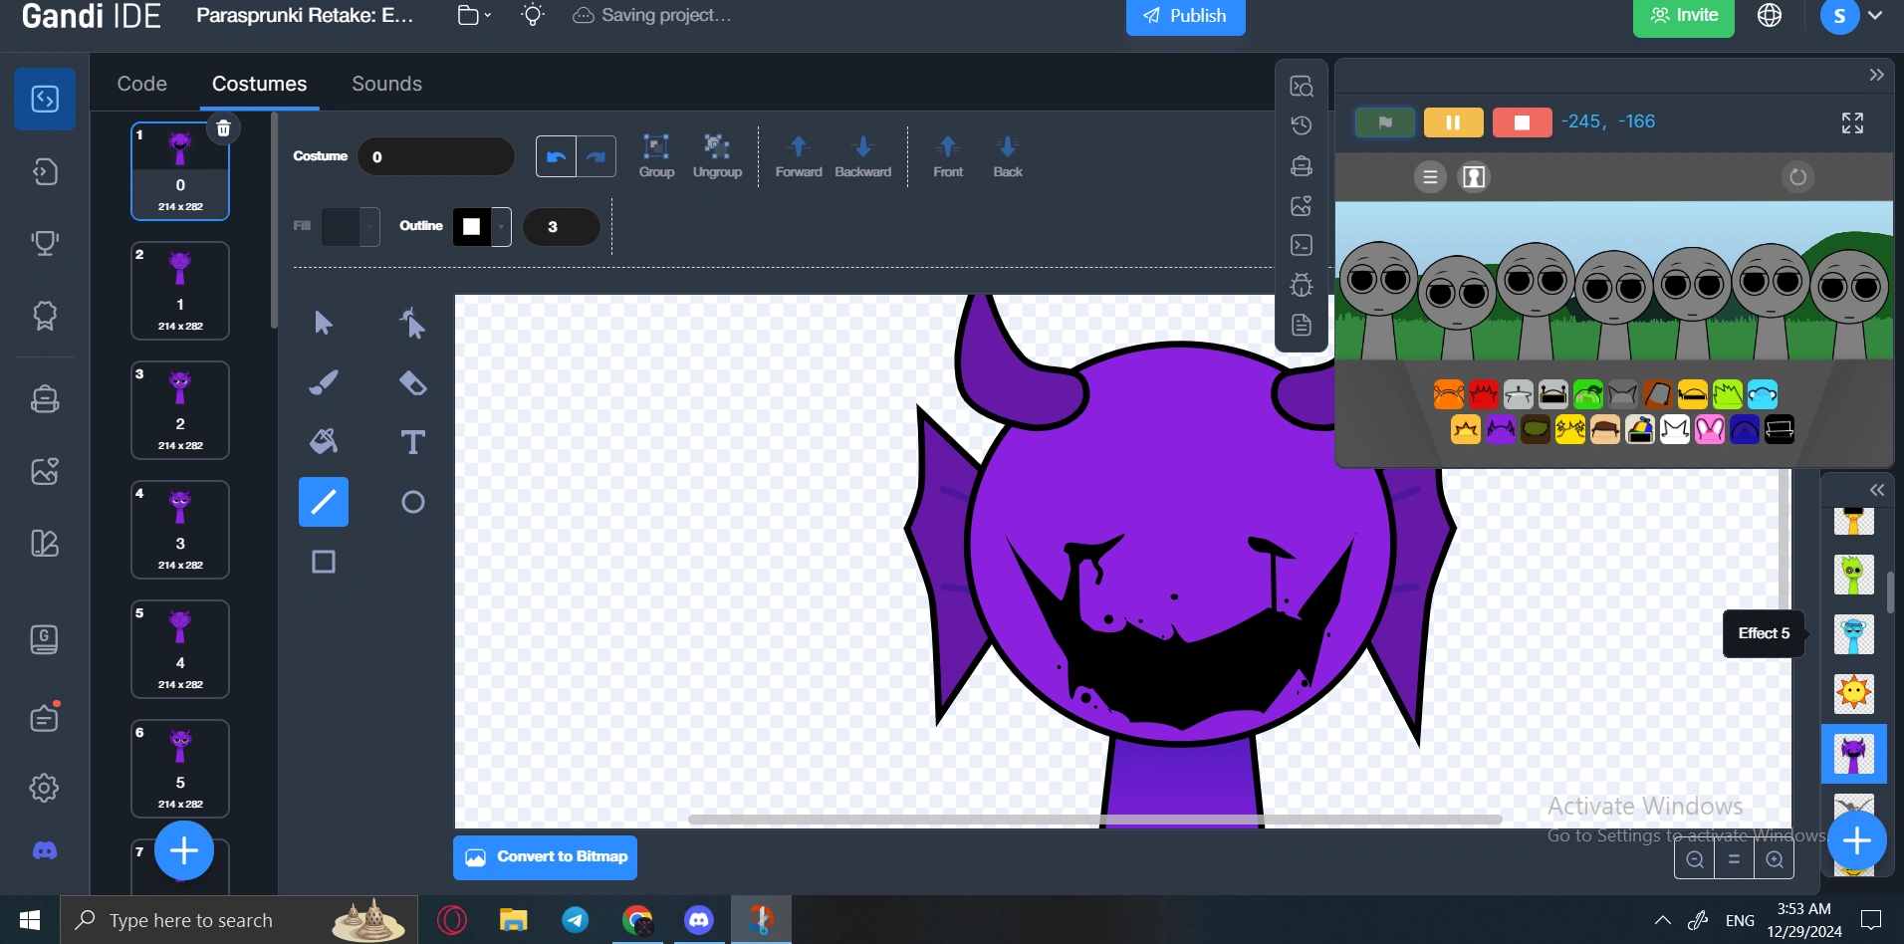Pause the running project

(x=1452, y=121)
